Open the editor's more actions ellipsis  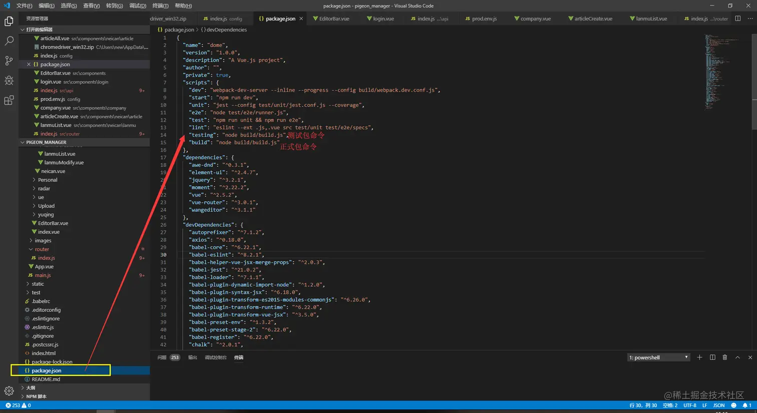750,19
